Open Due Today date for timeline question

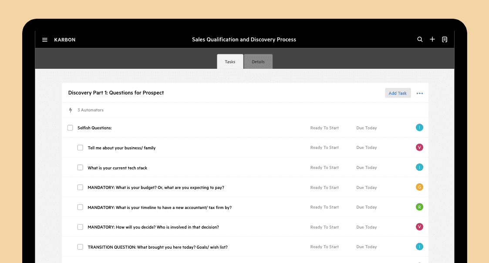pos(366,207)
